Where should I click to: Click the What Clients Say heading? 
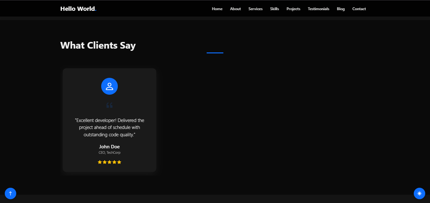(x=98, y=45)
